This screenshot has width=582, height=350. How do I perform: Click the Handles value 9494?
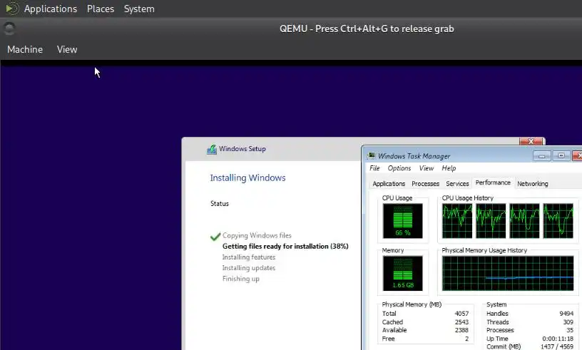click(x=566, y=314)
